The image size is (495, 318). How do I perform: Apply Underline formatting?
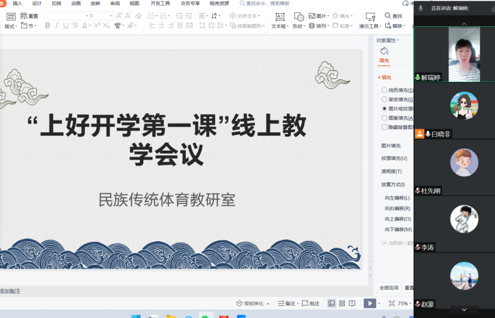coord(66,26)
